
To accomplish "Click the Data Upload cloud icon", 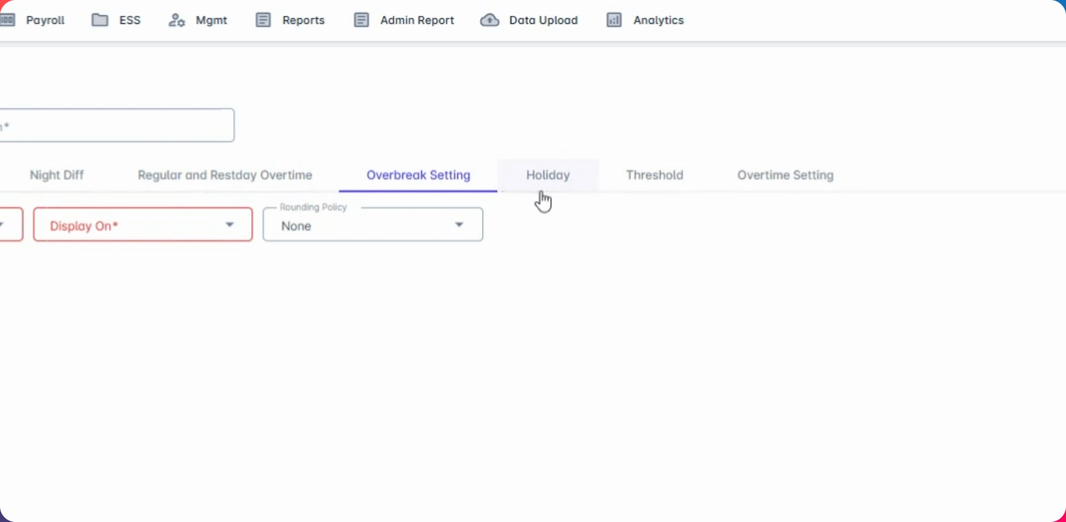I will coord(490,20).
